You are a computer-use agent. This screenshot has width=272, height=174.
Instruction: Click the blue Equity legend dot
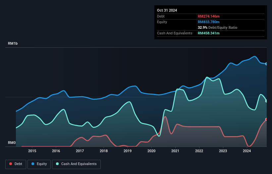(x=33, y=164)
